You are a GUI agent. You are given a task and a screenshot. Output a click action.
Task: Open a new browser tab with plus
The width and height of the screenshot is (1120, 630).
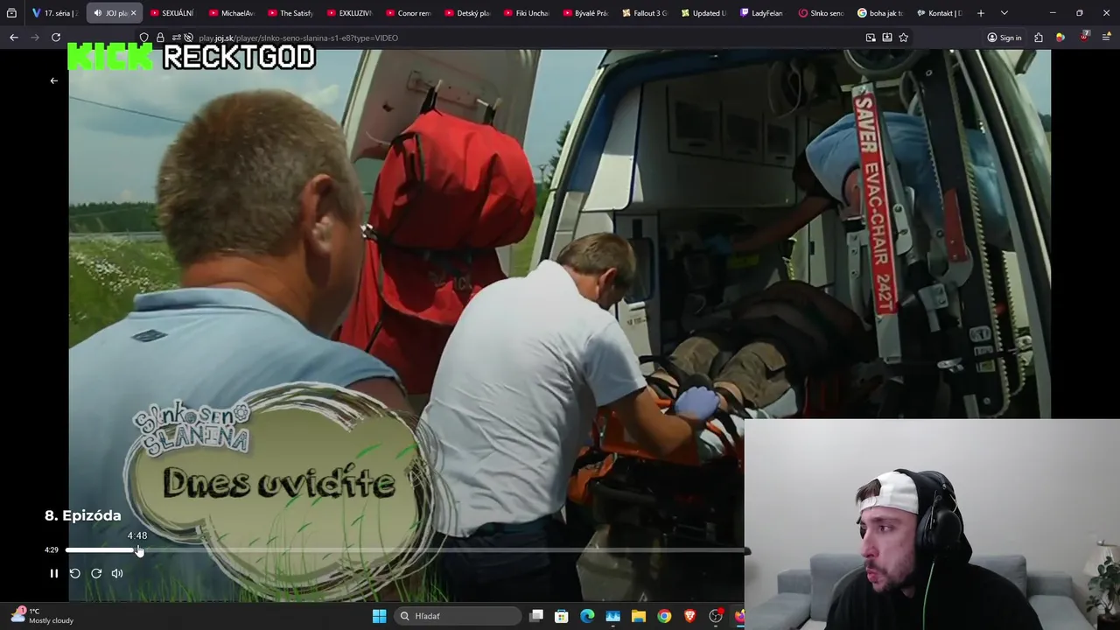tap(981, 13)
